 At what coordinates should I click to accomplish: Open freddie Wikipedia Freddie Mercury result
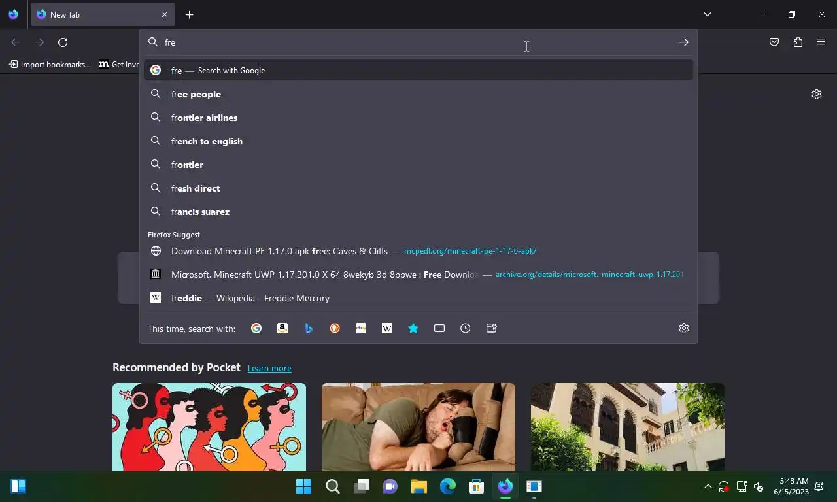418,298
